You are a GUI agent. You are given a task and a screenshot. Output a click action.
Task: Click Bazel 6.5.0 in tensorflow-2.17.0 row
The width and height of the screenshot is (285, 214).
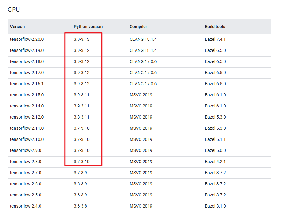216,73
